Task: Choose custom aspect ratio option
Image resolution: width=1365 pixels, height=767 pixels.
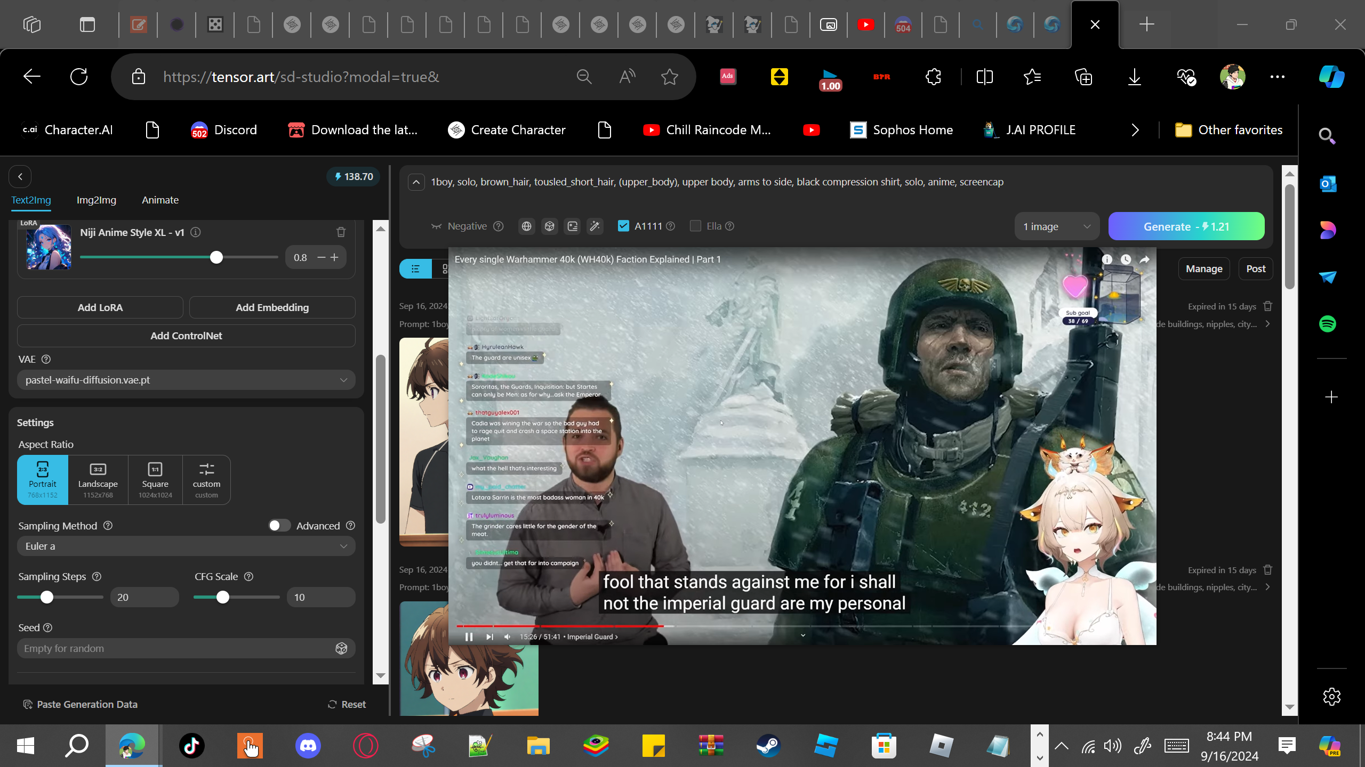Action: pyautogui.click(x=206, y=479)
